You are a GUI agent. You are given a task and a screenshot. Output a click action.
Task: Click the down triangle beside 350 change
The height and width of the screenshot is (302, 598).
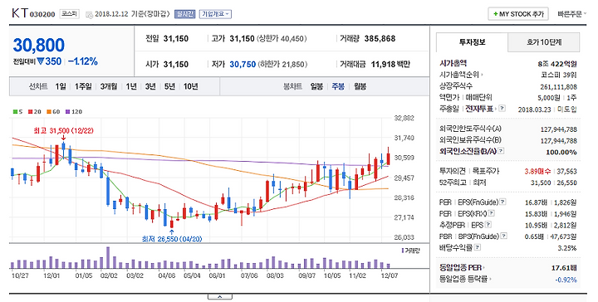[x=41, y=61]
